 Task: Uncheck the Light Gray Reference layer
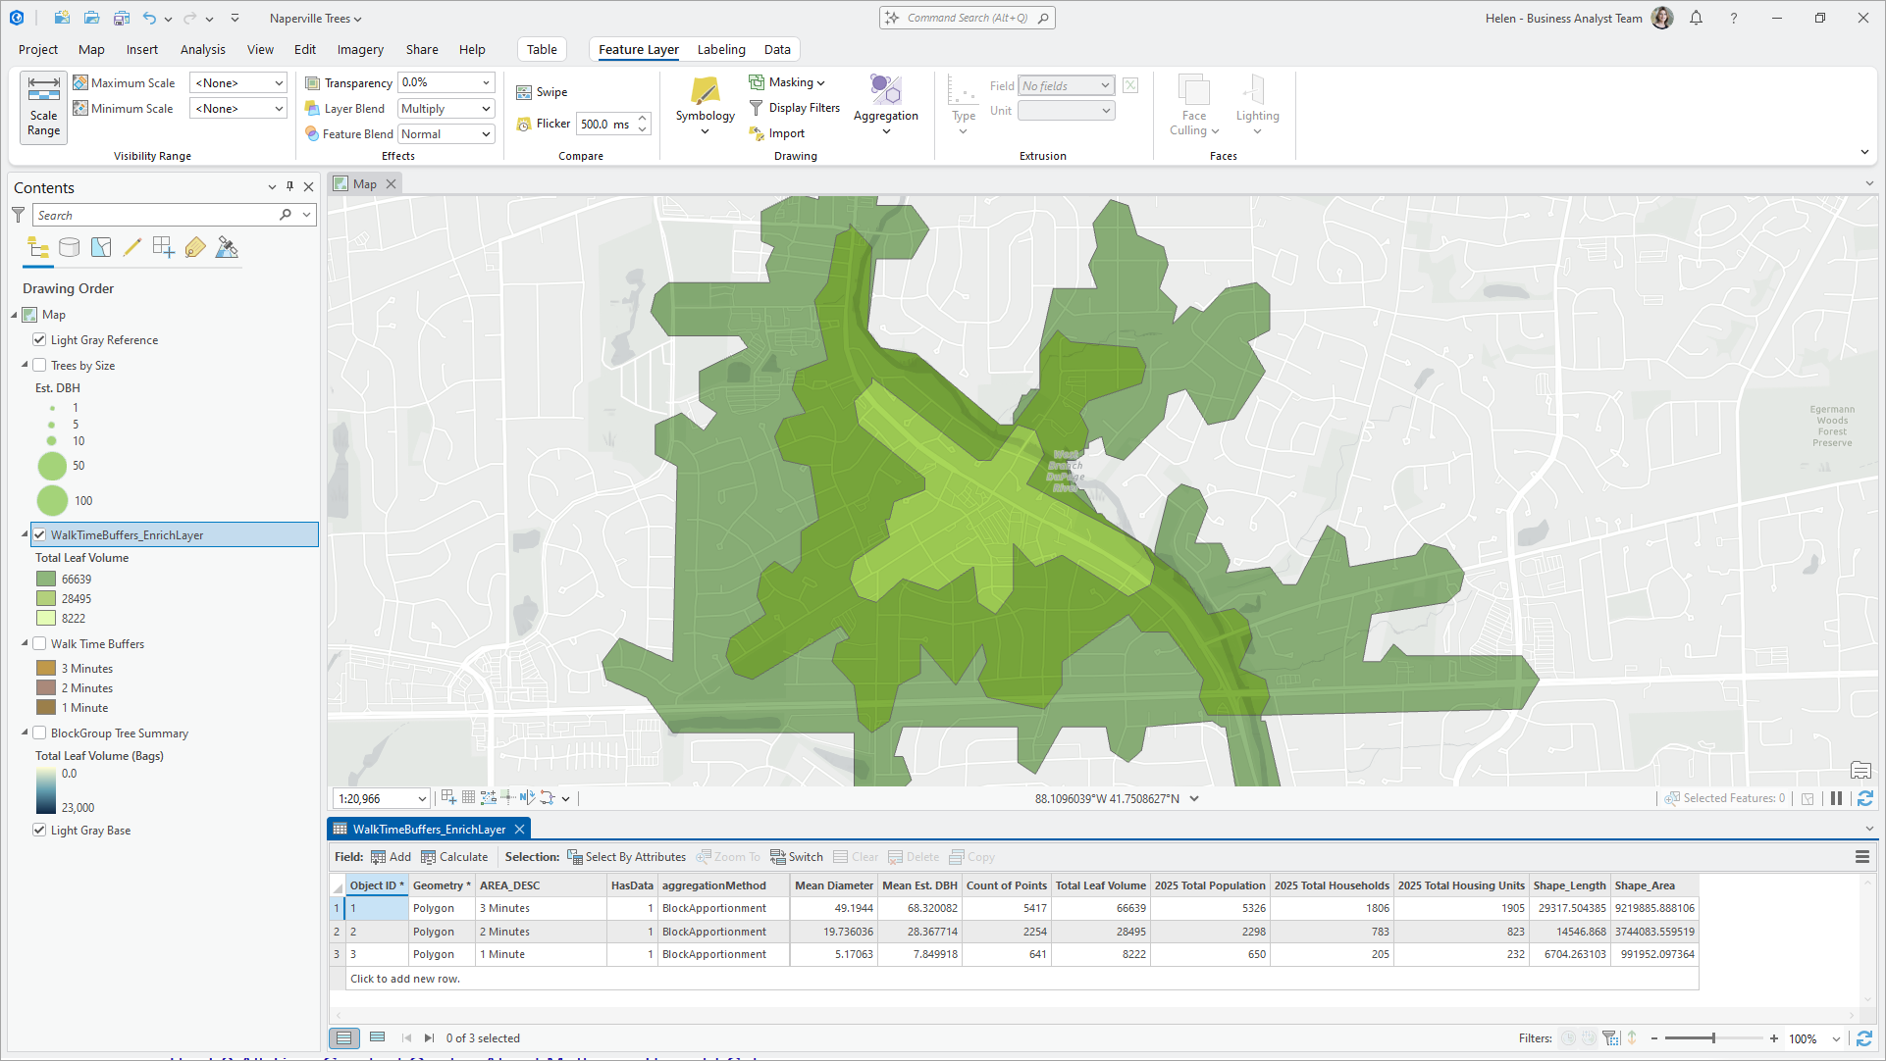point(39,339)
